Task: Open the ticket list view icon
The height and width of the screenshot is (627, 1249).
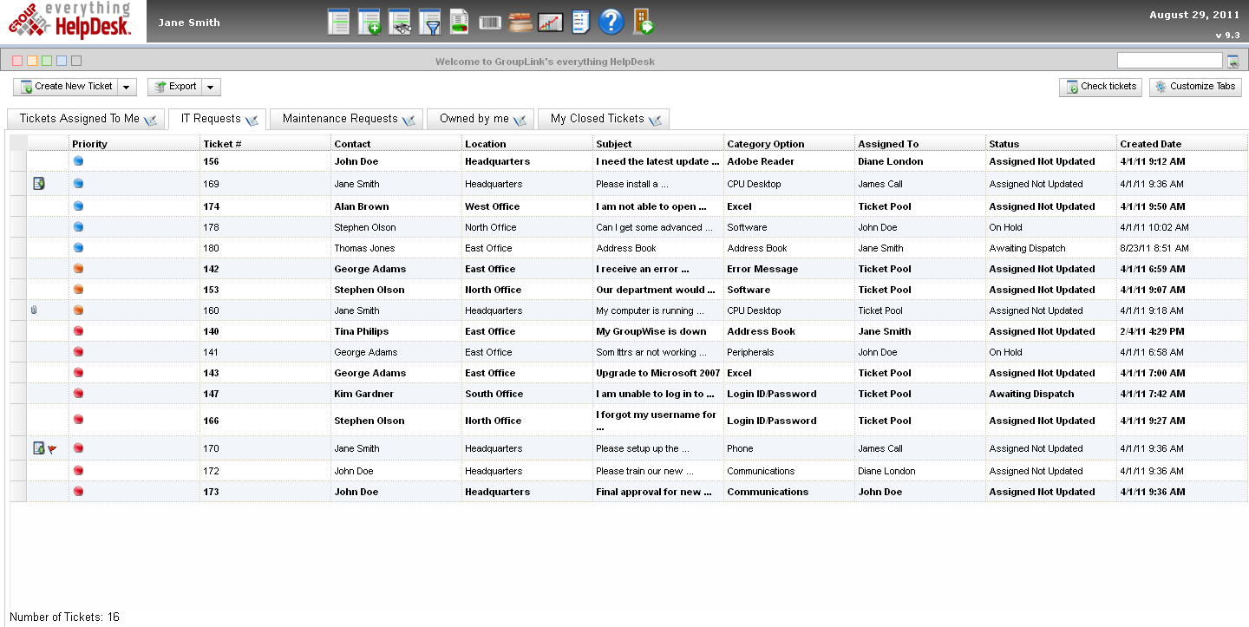Action: pos(338,22)
